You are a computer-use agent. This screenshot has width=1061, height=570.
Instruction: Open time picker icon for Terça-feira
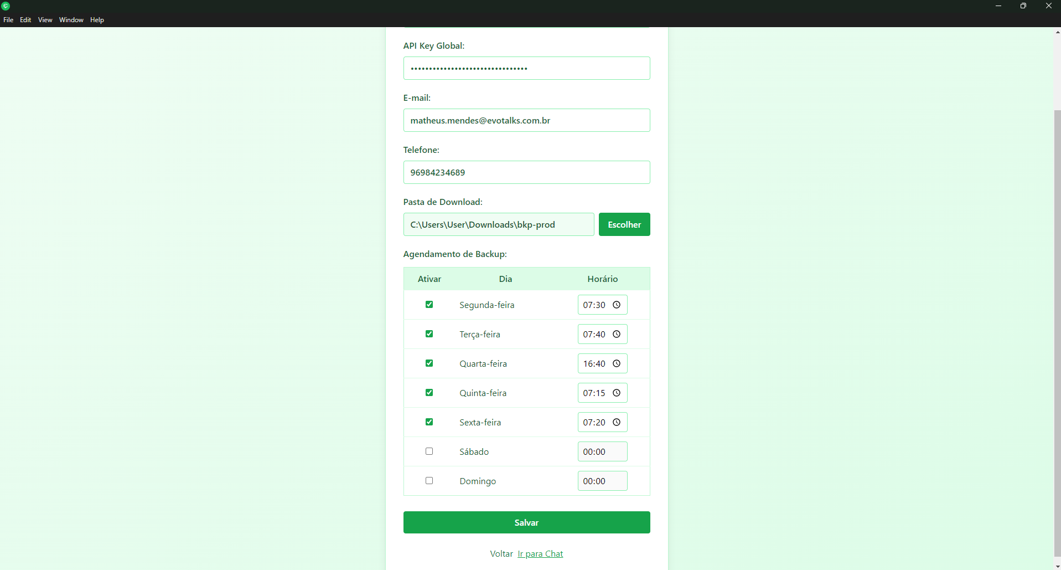point(616,334)
